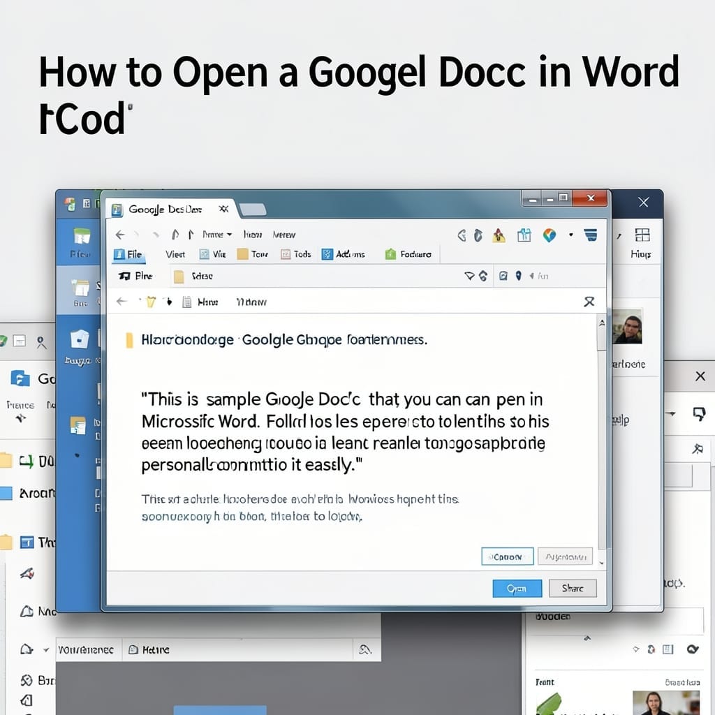Click the back arrow in the navigation row
Viewport: 715px width, 715px height.
(x=121, y=302)
